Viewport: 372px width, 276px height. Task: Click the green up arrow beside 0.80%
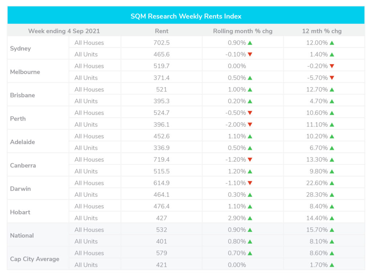[250, 242]
